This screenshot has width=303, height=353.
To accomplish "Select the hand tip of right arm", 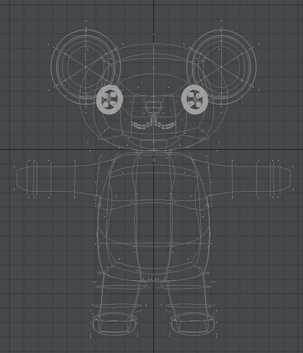I will [x=285, y=179].
